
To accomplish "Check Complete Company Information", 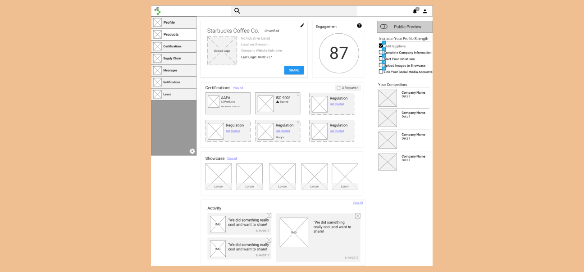I will [x=381, y=52].
